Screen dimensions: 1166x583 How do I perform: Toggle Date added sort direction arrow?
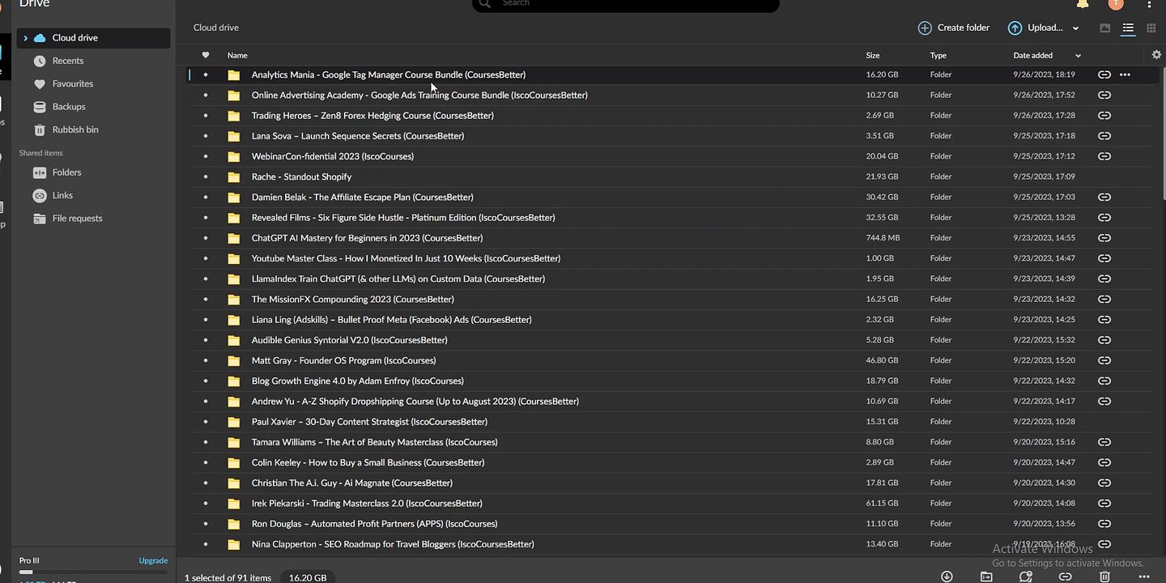[x=1078, y=56]
